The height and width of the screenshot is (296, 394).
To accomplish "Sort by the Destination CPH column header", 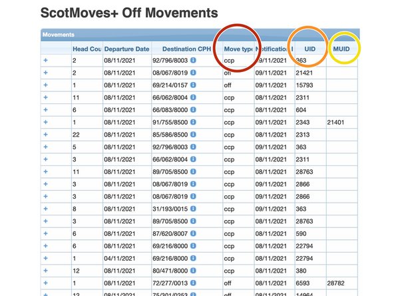I will (187, 49).
